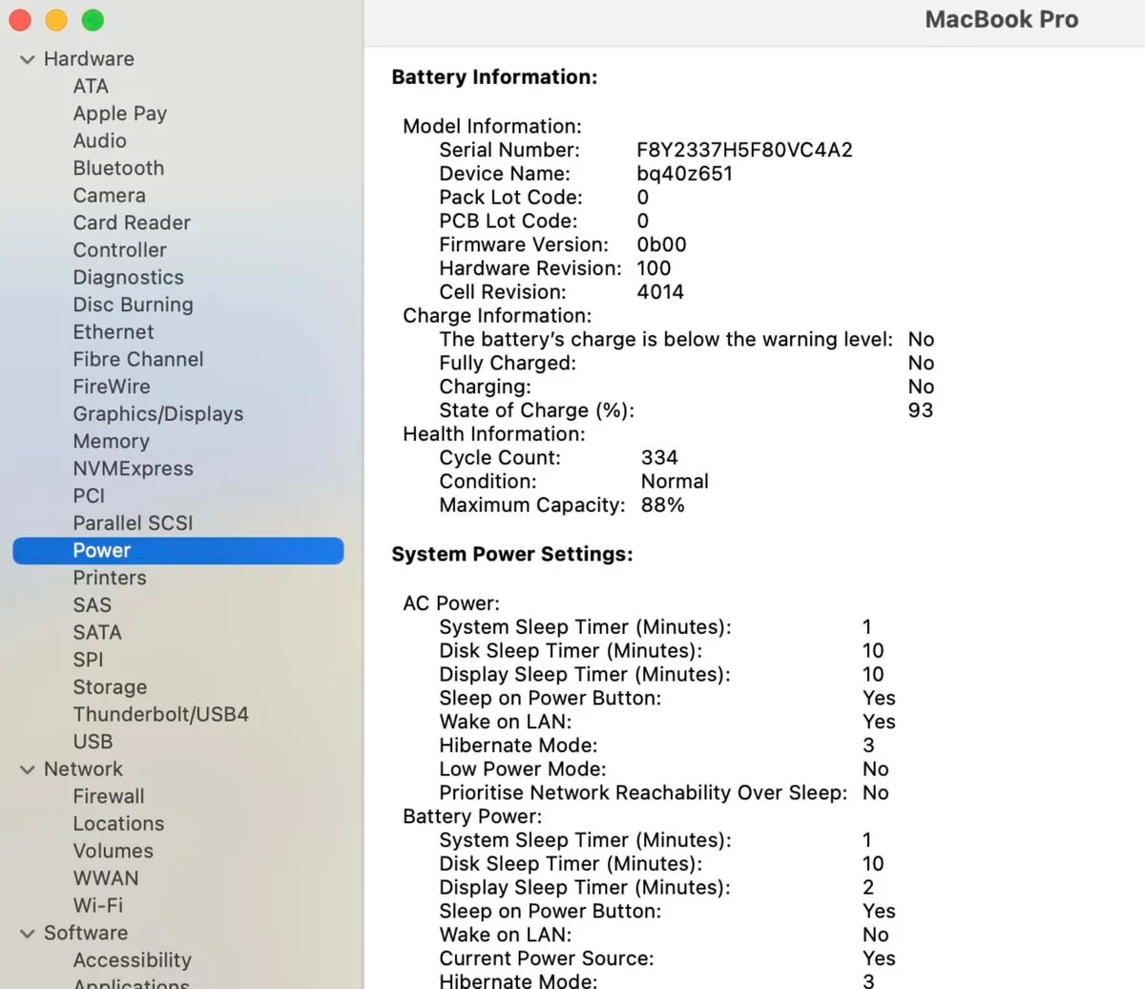Click the serial number F8Y2337H5F80VC4A2
The image size is (1145, 989).
pos(744,150)
